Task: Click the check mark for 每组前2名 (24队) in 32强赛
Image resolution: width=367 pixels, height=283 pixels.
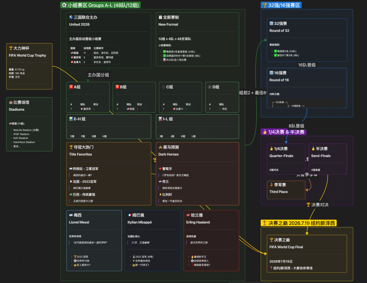Action: click(x=276, y=51)
